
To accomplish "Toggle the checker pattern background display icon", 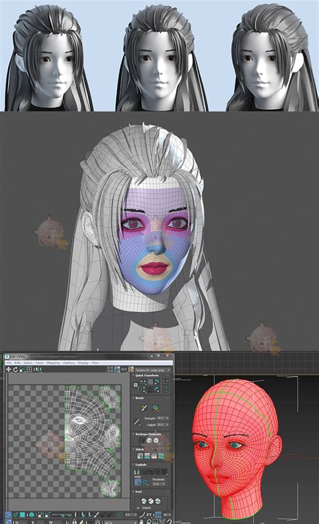I will tap(131, 369).
